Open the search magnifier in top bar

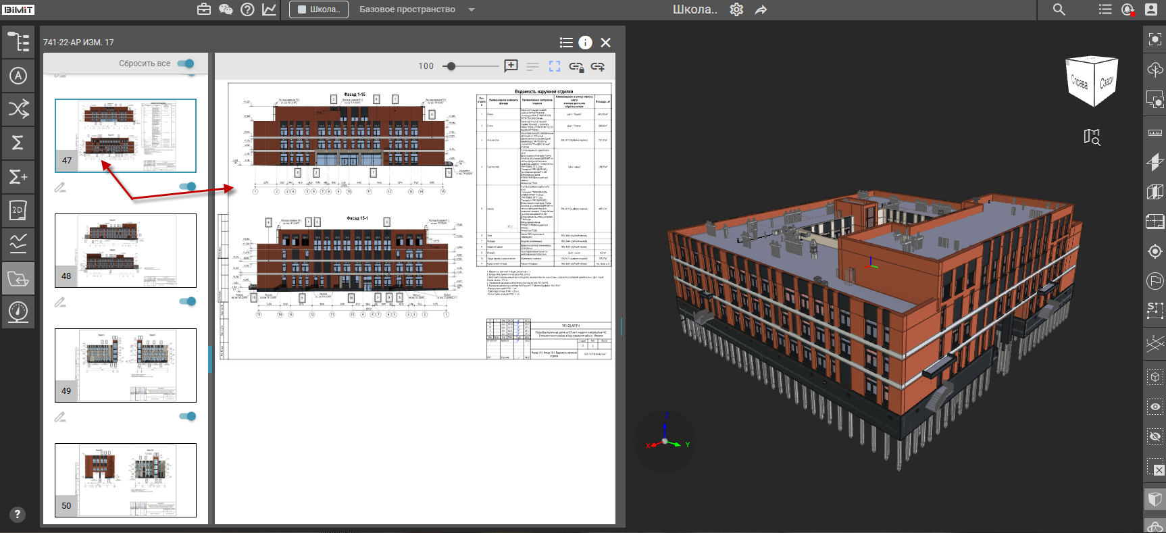point(1059,9)
